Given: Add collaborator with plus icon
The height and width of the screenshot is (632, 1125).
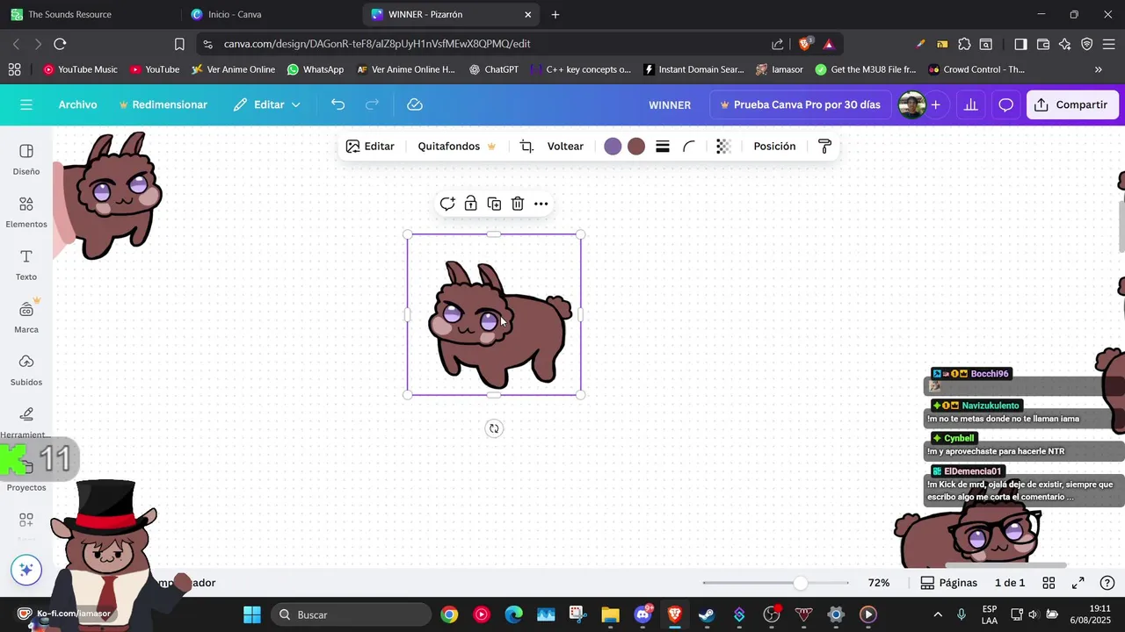Looking at the screenshot, I should (936, 104).
